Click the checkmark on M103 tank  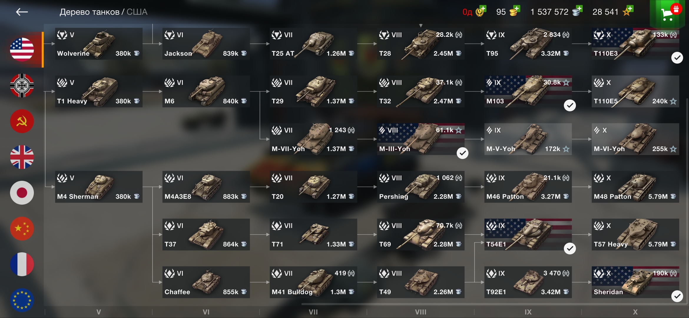point(570,105)
